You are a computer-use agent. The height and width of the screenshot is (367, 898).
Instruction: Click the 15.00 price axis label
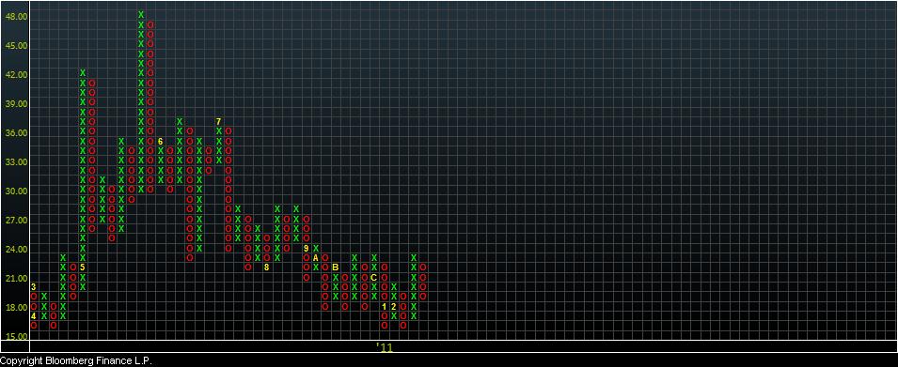(x=15, y=337)
